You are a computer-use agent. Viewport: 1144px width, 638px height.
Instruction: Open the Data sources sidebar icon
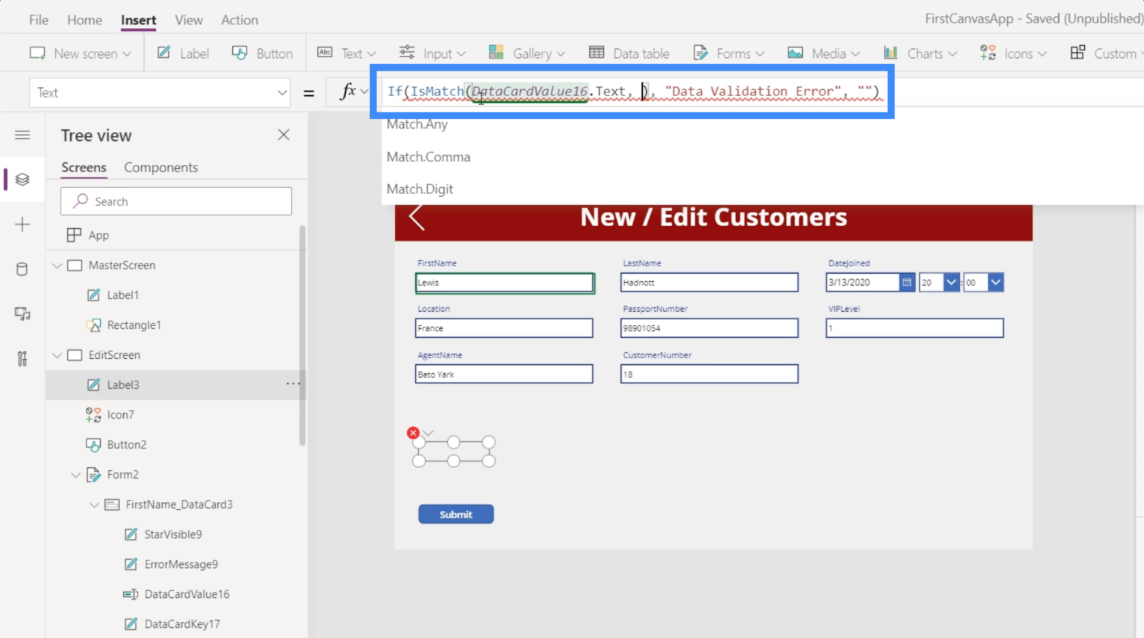click(22, 269)
